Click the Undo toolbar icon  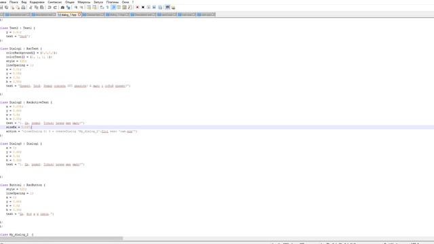pos(50,7)
